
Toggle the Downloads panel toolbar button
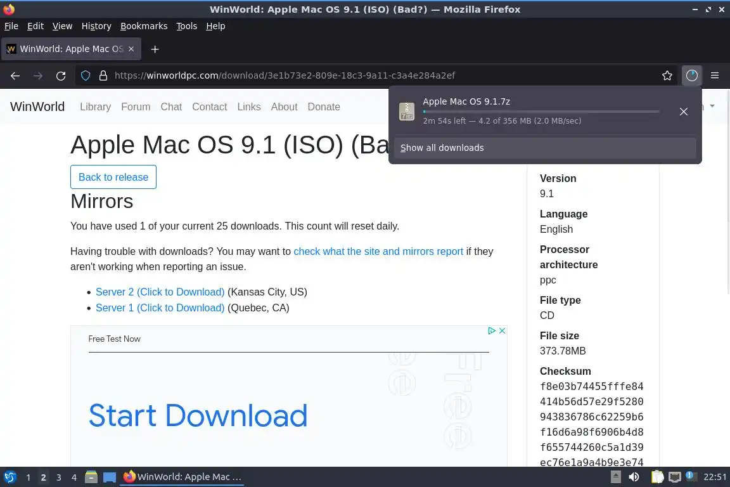(692, 75)
